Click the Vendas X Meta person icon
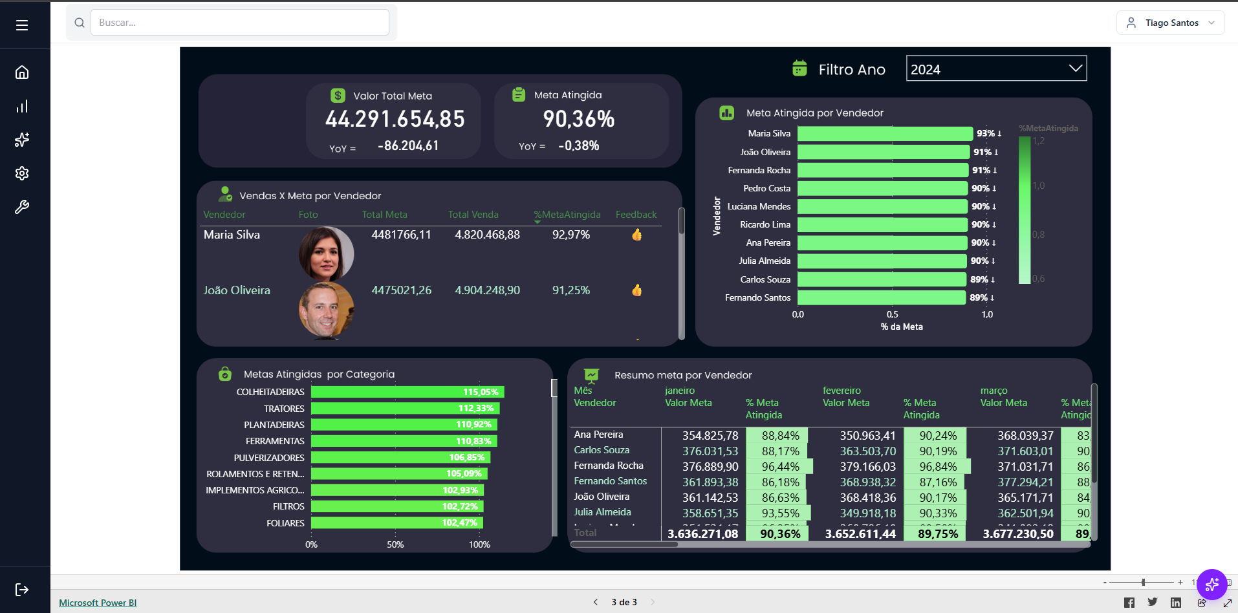The height and width of the screenshot is (613, 1238). pyautogui.click(x=225, y=194)
